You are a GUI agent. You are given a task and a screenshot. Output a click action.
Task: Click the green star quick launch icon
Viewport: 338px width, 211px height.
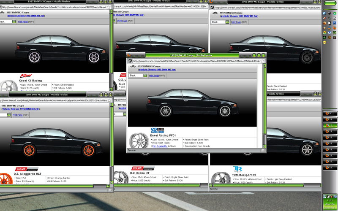pyautogui.click(x=324, y=38)
